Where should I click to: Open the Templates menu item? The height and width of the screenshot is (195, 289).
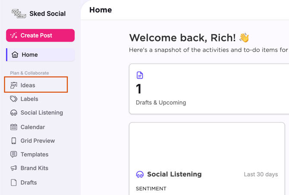(x=35, y=155)
